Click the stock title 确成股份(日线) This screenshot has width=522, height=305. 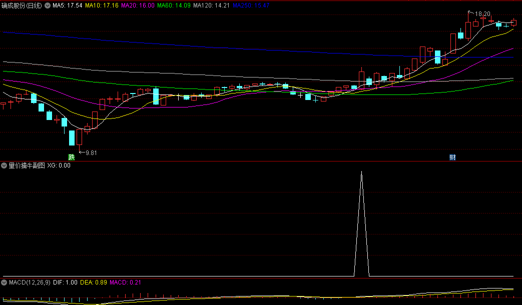(22, 5)
